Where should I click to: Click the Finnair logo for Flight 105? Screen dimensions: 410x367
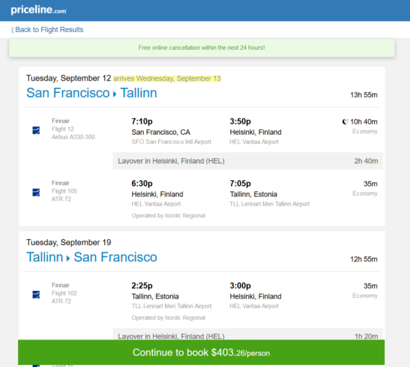coord(36,192)
